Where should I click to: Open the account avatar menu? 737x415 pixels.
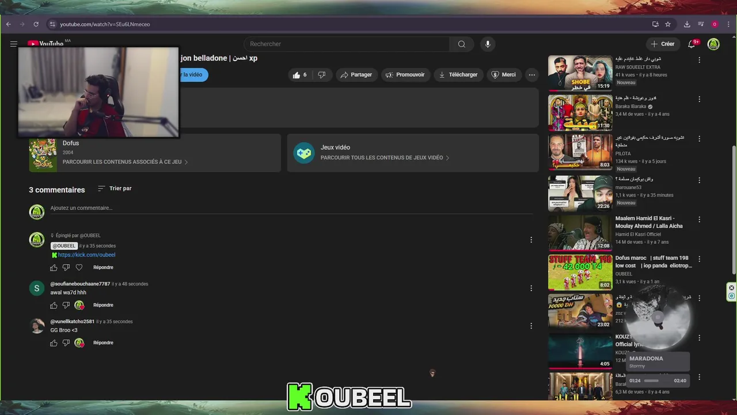[713, 44]
